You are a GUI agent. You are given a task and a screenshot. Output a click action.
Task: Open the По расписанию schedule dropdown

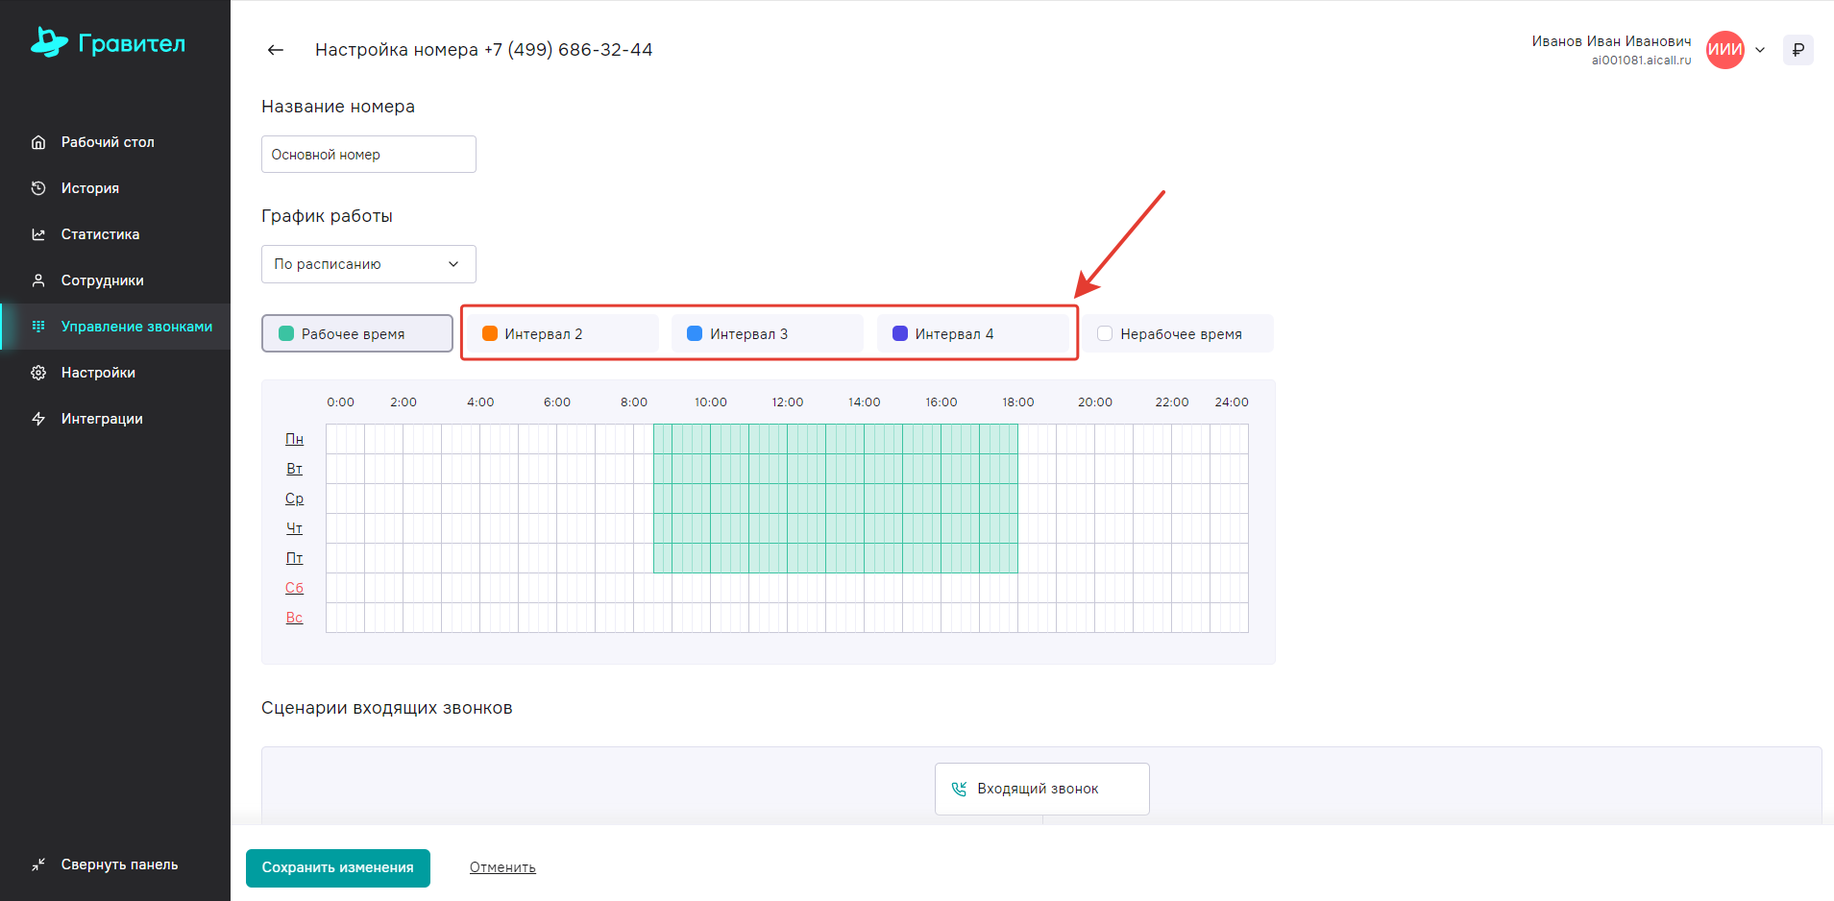368,264
